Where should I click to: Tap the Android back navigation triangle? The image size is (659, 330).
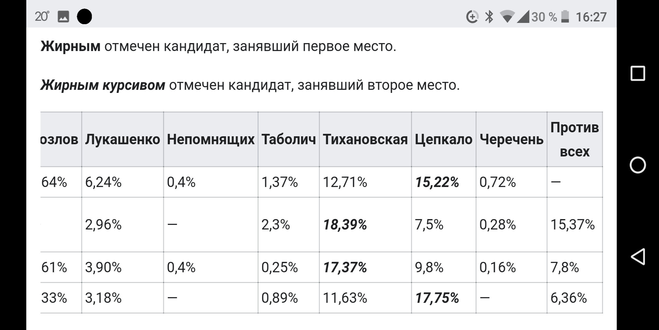point(638,256)
